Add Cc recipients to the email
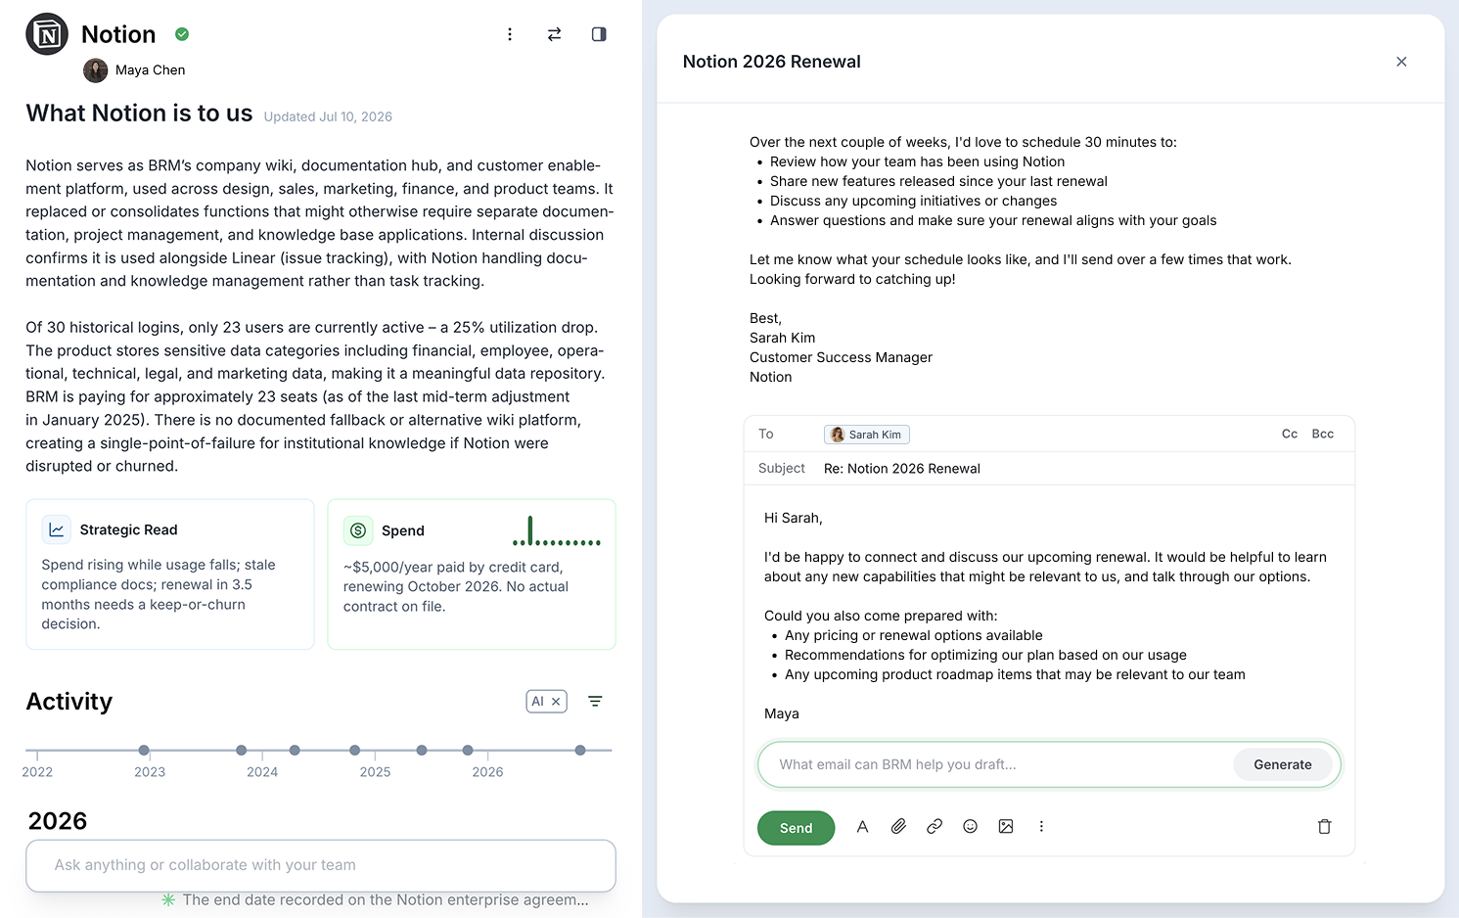Screen dimensions: 1459x918 tap(1290, 434)
